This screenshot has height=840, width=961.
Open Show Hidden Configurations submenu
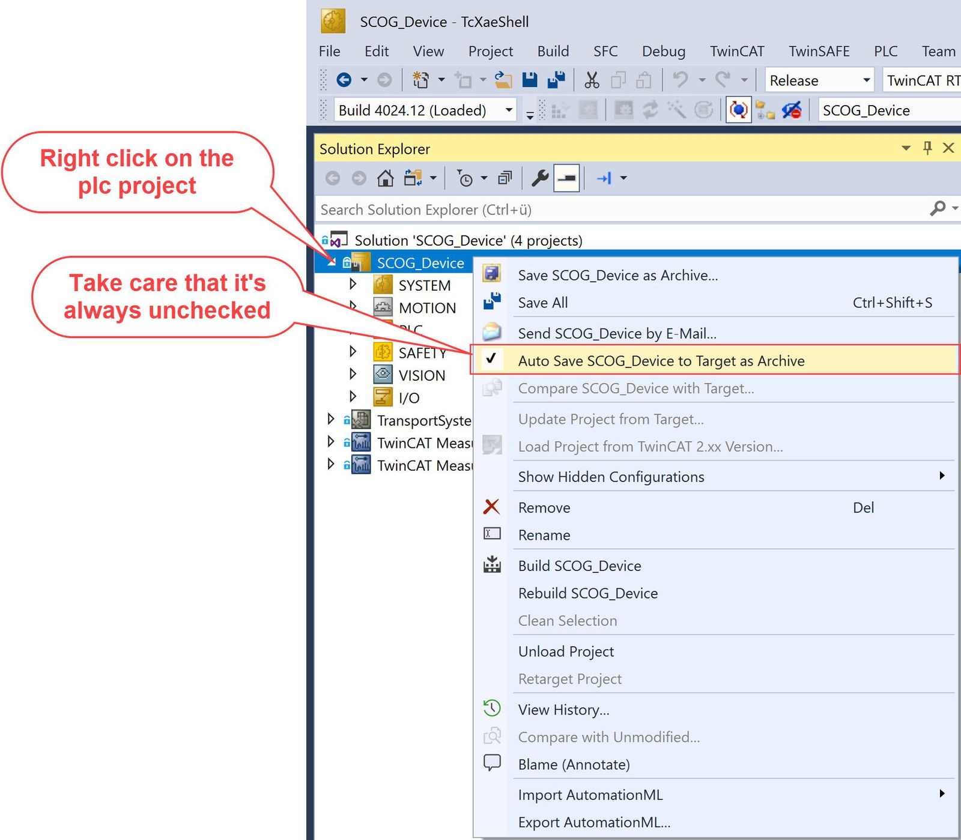point(715,476)
